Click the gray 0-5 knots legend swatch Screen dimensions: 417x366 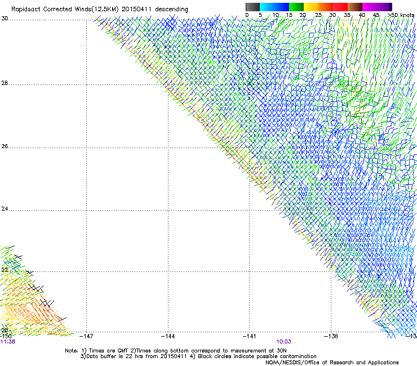click(252, 7)
